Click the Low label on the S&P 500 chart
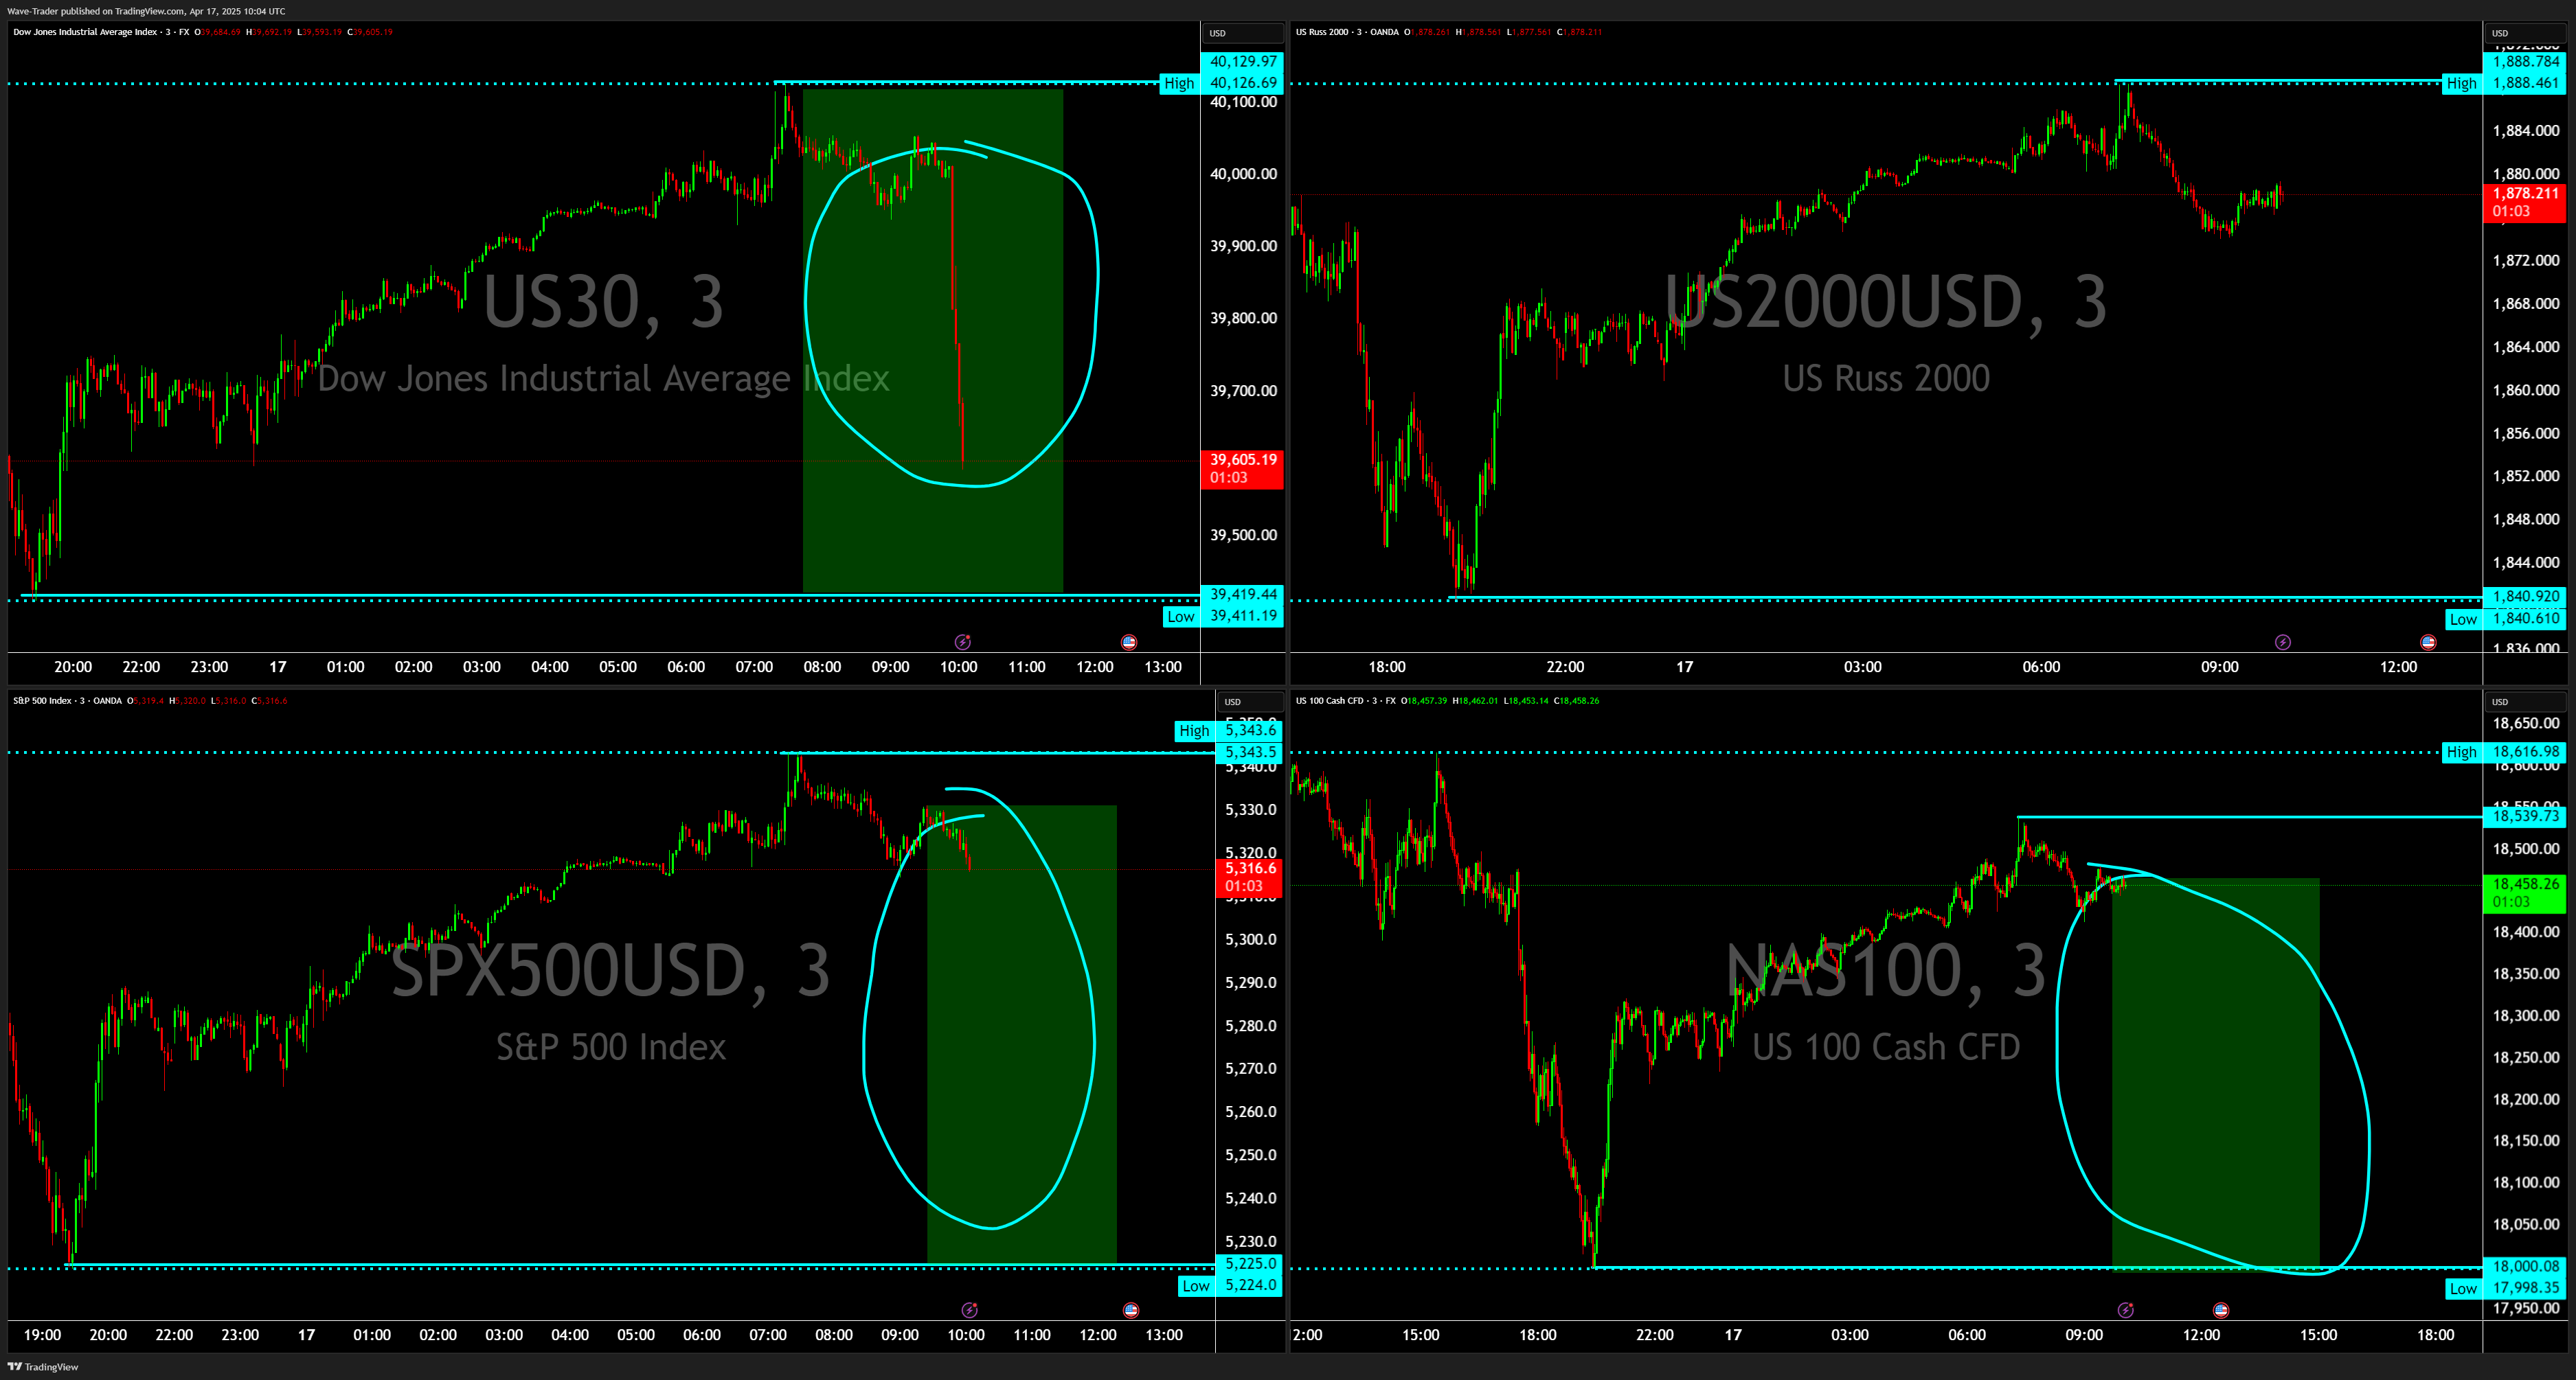 (1197, 1286)
